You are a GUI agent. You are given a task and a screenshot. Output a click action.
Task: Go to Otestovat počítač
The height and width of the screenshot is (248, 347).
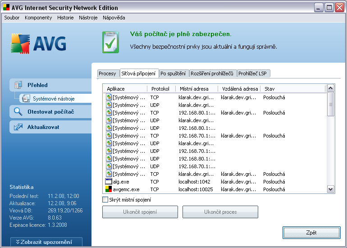(50, 112)
